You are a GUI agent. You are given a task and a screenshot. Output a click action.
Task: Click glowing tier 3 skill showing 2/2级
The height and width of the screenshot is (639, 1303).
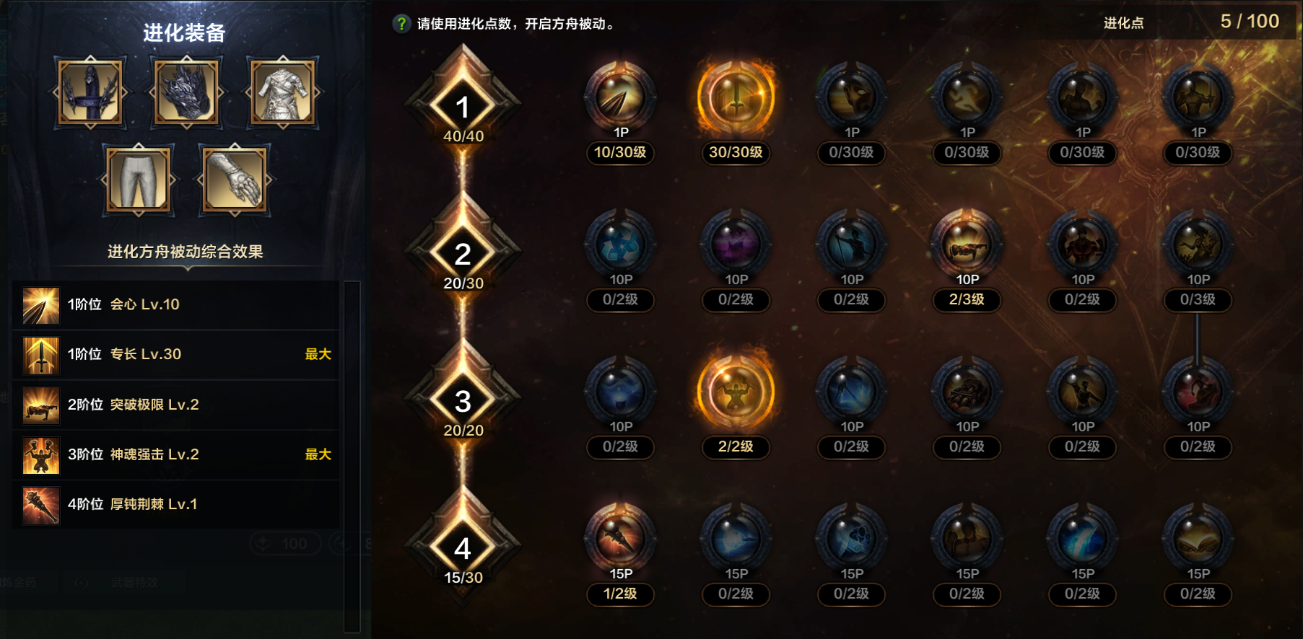[736, 392]
